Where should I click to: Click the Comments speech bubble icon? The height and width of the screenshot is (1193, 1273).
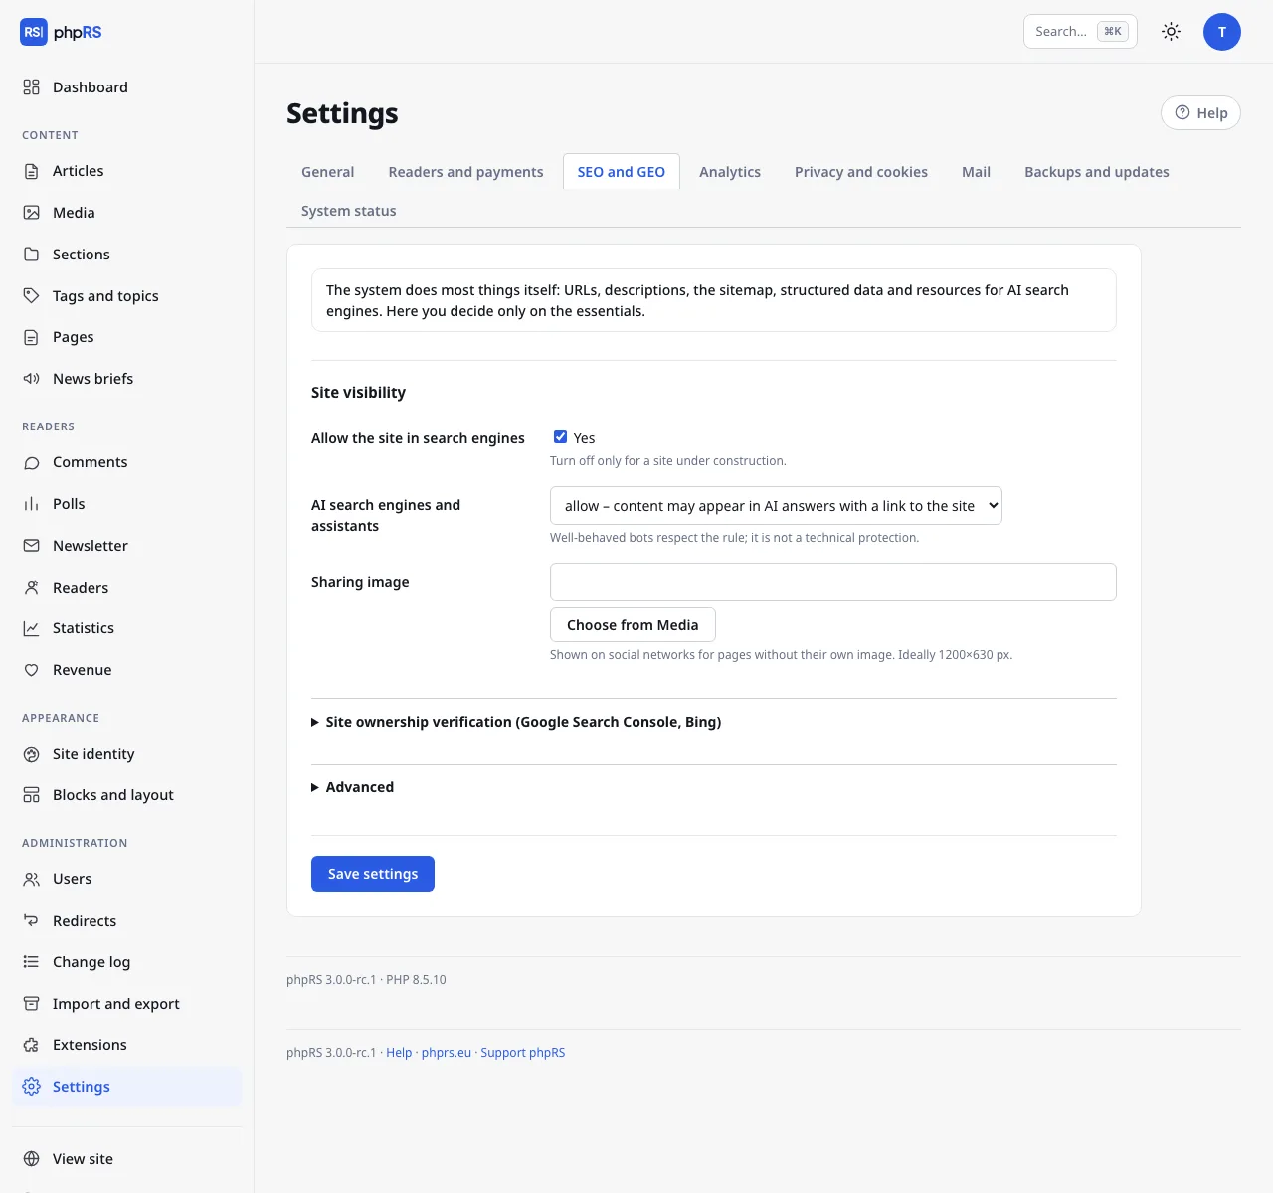[x=32, y=462]
